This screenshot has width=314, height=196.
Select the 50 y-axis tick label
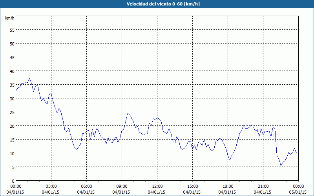pos(12,44)
